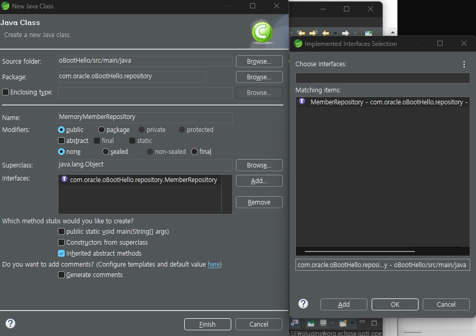Screen dimensions: 476x336
Task: Select com.oracle.oBootHello.repository.MemberRepository in Interfaces list
Action: [x=140, y=179]
